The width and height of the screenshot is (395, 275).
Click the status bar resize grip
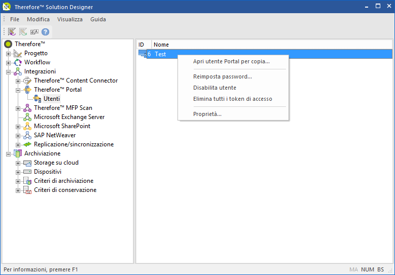[x=390, y=270]
